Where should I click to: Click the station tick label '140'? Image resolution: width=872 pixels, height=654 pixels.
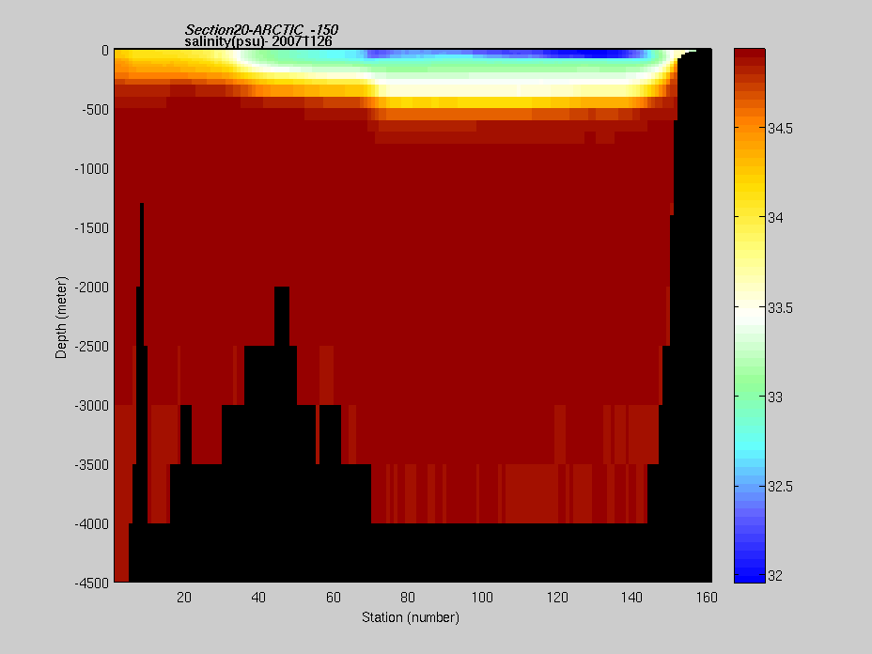tap(631, 598)
